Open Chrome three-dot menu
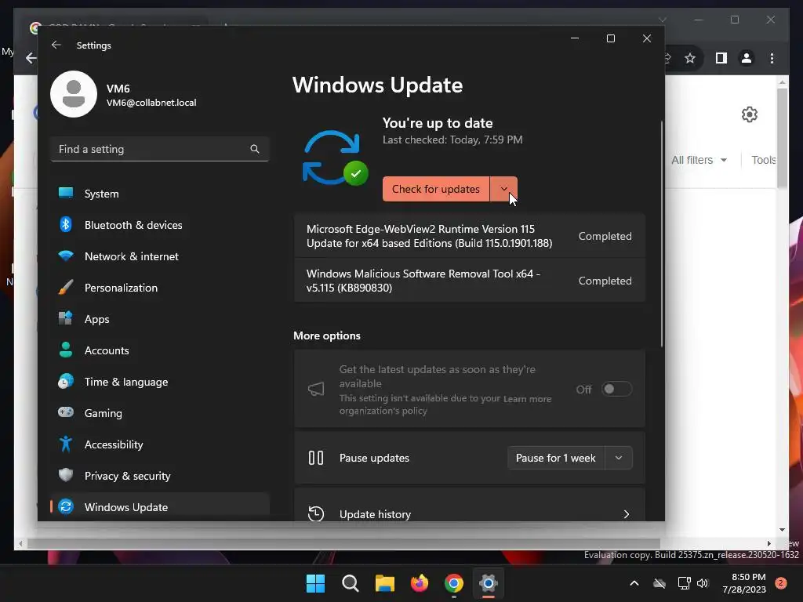 pyautogui.click(x=772, y=58)
